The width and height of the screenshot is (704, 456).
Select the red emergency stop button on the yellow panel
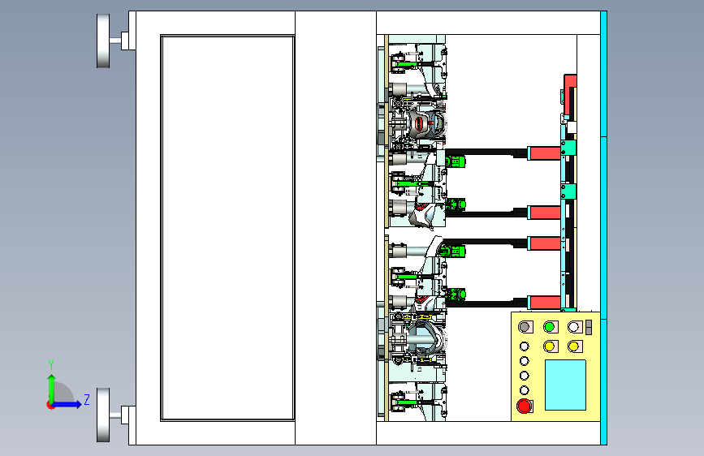pos(524,406)
